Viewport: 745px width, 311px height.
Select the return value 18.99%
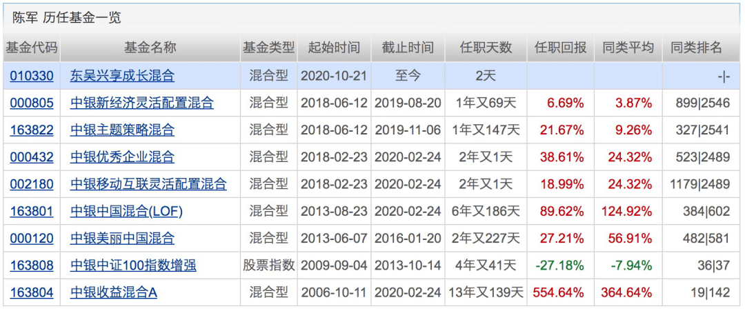point(562,183)
